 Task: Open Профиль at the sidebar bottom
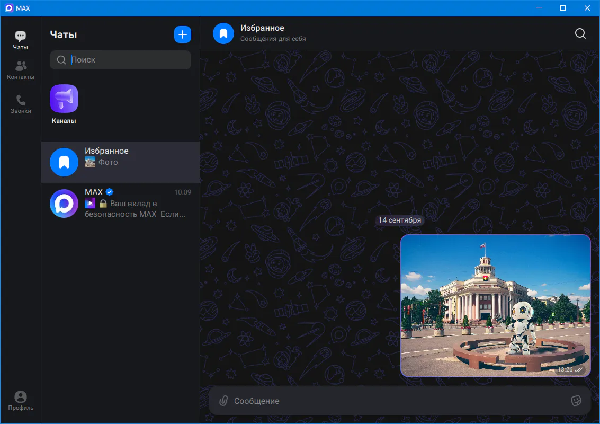21,401
